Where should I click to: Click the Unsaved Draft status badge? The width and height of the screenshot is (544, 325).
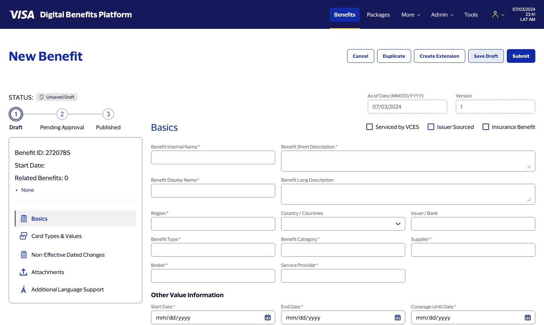[57, 97]
